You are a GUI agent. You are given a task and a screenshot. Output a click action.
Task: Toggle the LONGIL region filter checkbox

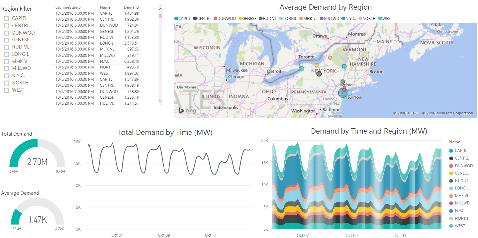[x=6, y=54]
